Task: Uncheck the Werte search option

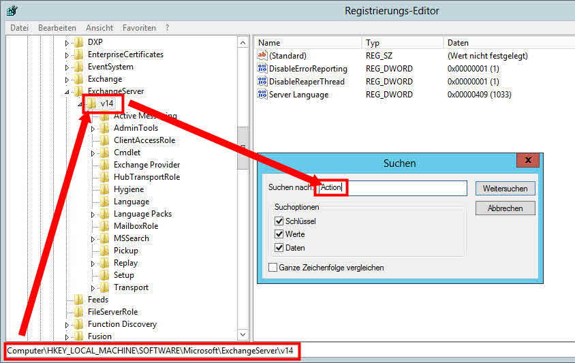Action: tap(279, 234)
